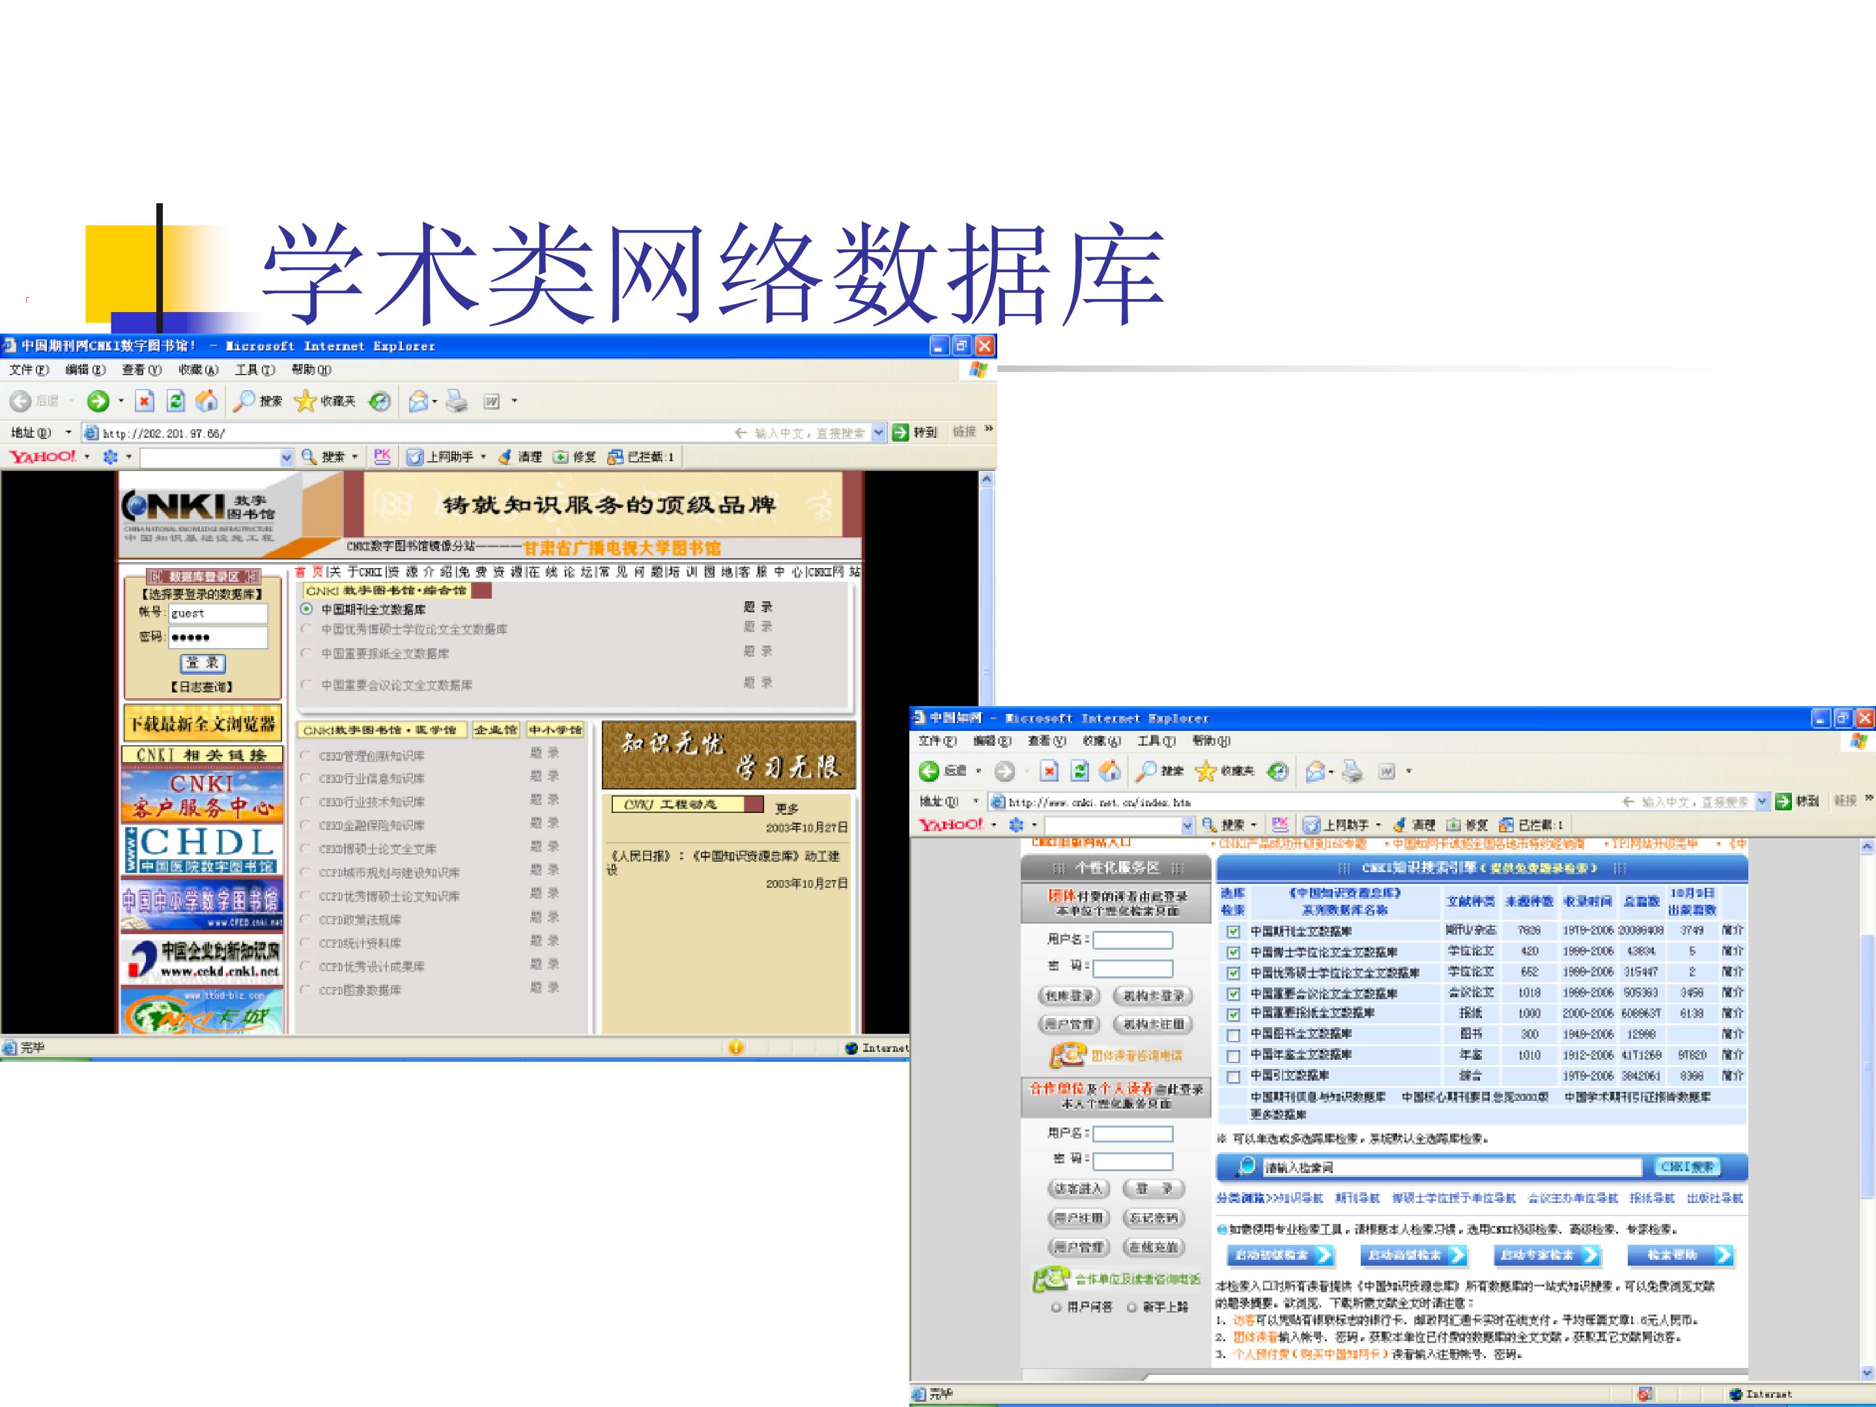
Task: Click the Home icon in the CNKI数字图书馆 window
Action: (x=206, y=401)
